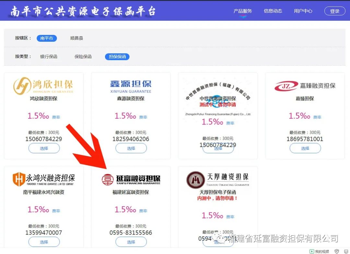Click phone number 0595-83155566
This screenshot has height=254, width=350.
pyautogui.click(x=131, y=233)
